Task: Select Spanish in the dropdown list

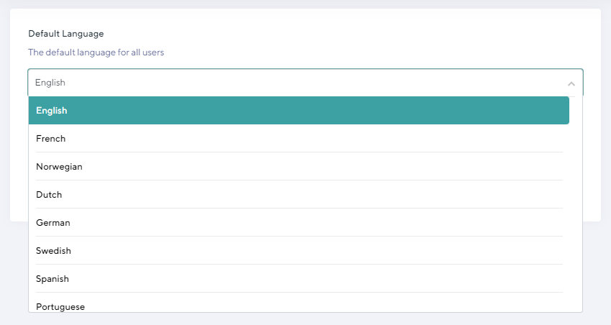Action: pos(299,279)
